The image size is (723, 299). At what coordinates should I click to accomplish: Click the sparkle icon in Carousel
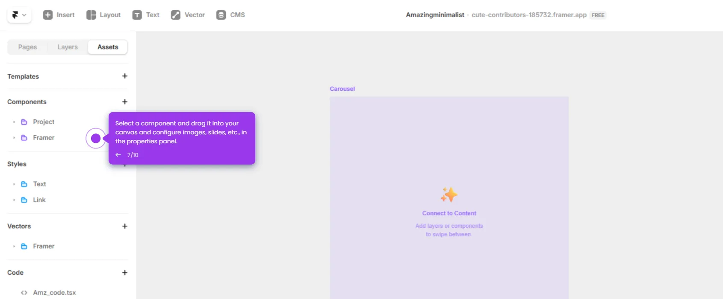click(x=449, y=194)
